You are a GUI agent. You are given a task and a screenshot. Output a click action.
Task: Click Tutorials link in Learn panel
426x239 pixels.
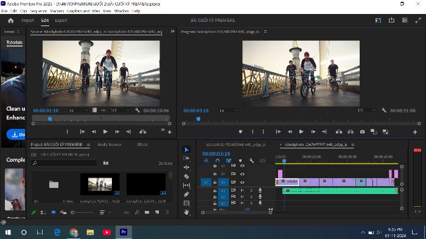[x=15, y=43]
